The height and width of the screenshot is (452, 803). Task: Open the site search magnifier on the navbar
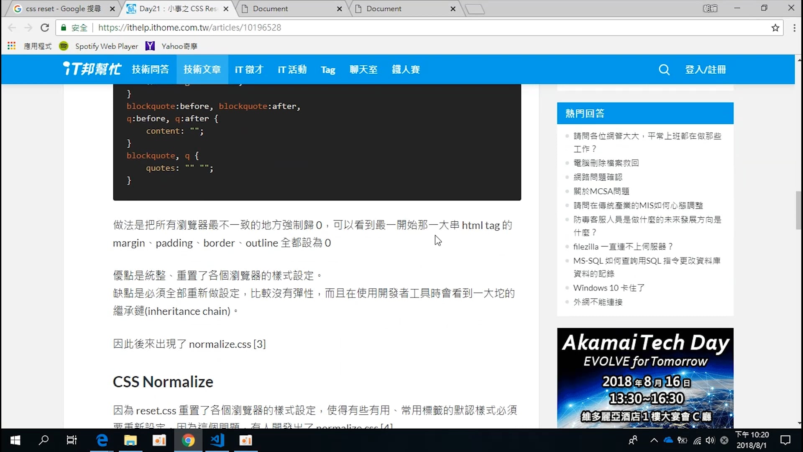pos(664,69)
